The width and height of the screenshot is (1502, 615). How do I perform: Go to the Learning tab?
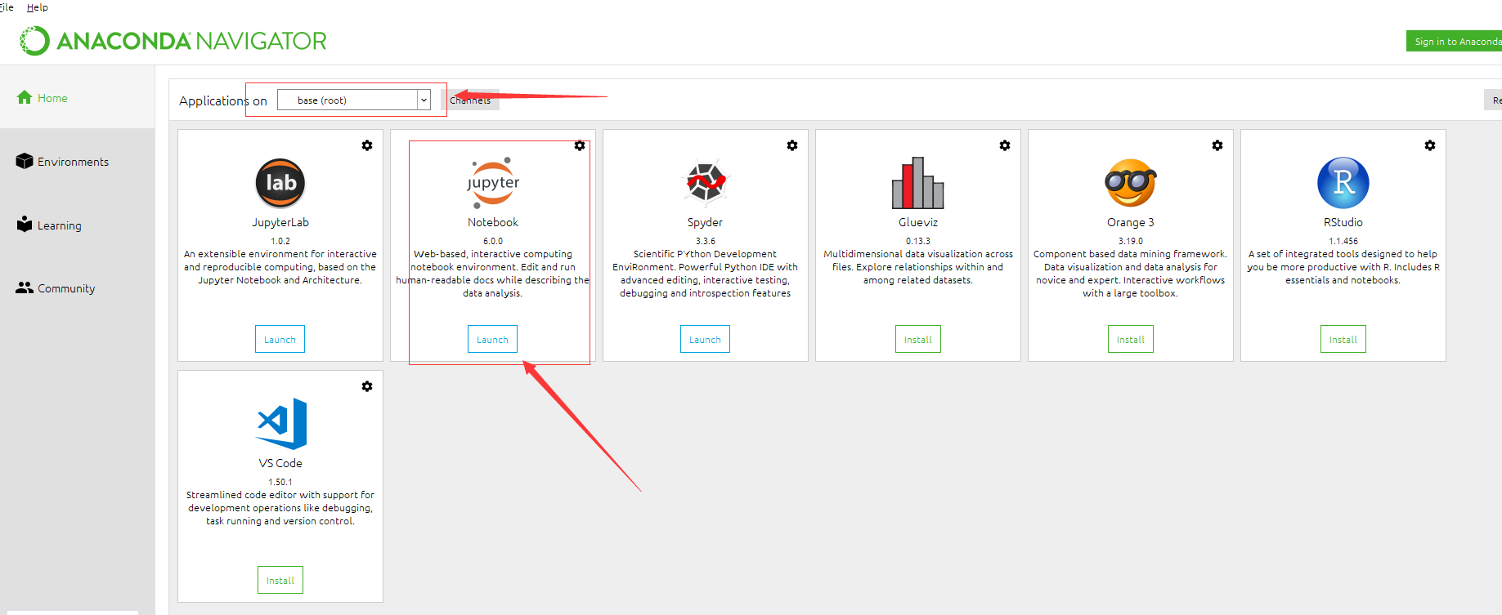77,225
